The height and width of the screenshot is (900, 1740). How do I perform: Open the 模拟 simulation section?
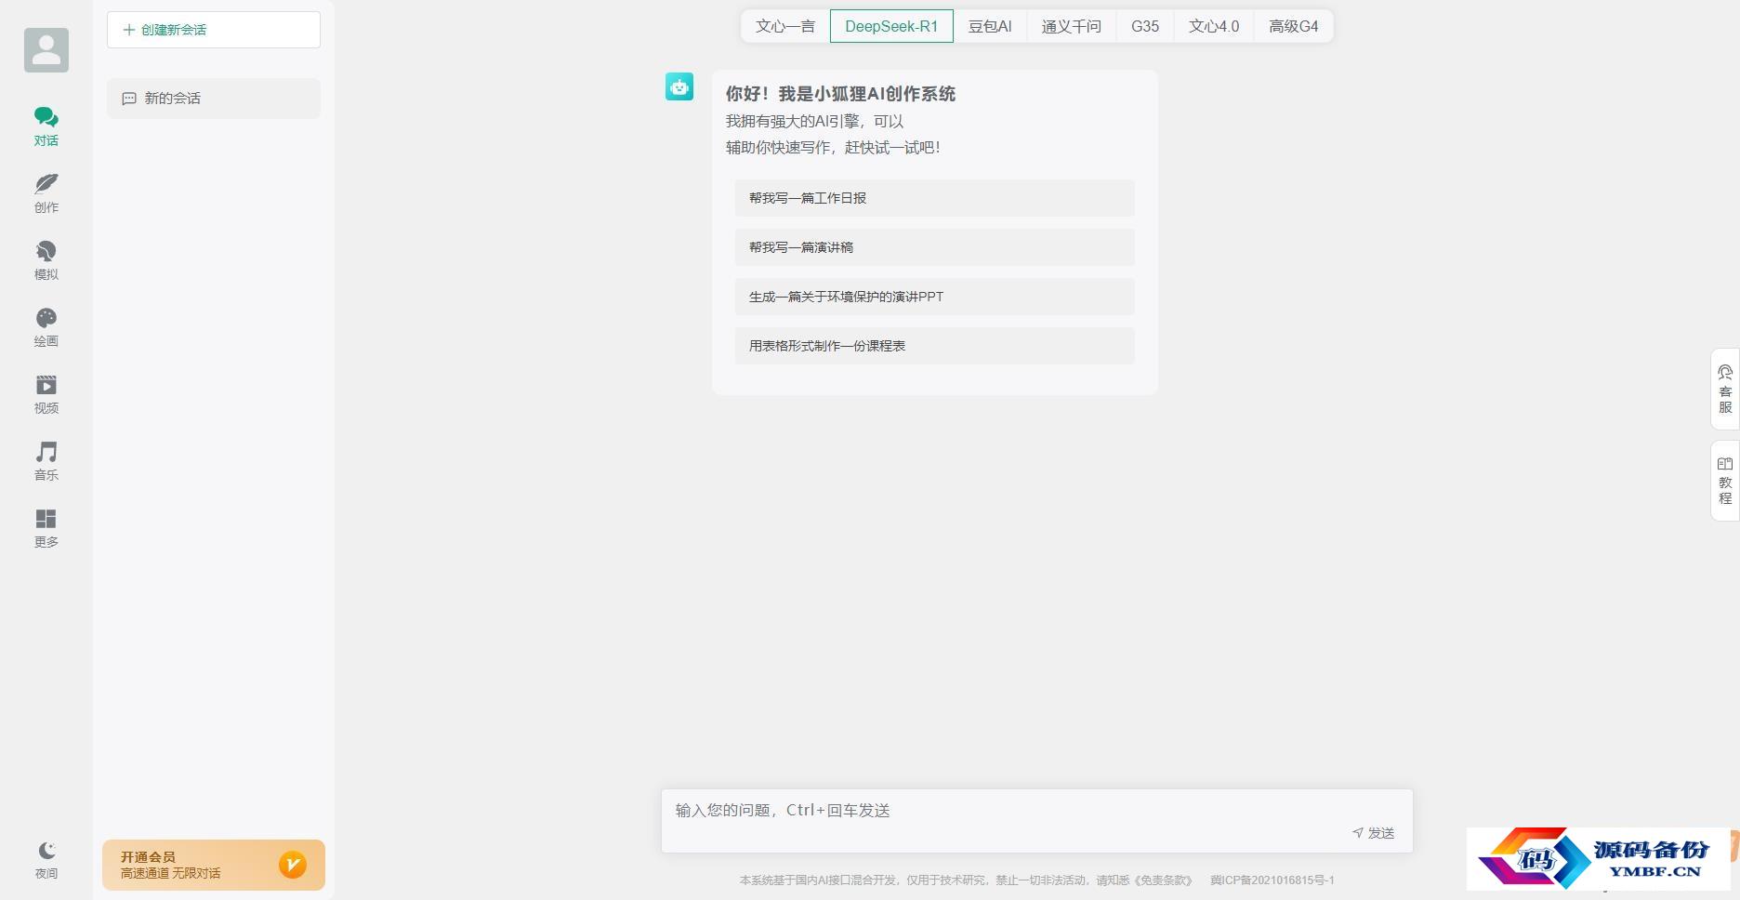(x=46, y=260)
